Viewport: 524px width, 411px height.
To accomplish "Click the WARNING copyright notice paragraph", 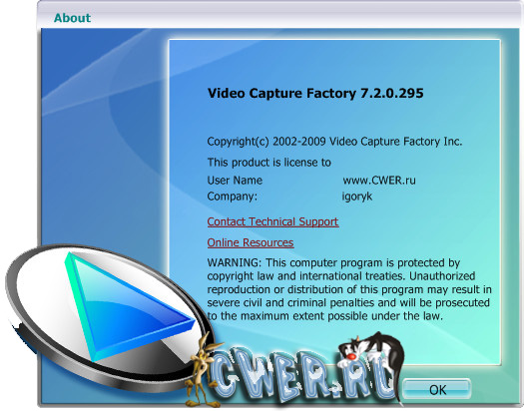I will [x=349, y=289].
